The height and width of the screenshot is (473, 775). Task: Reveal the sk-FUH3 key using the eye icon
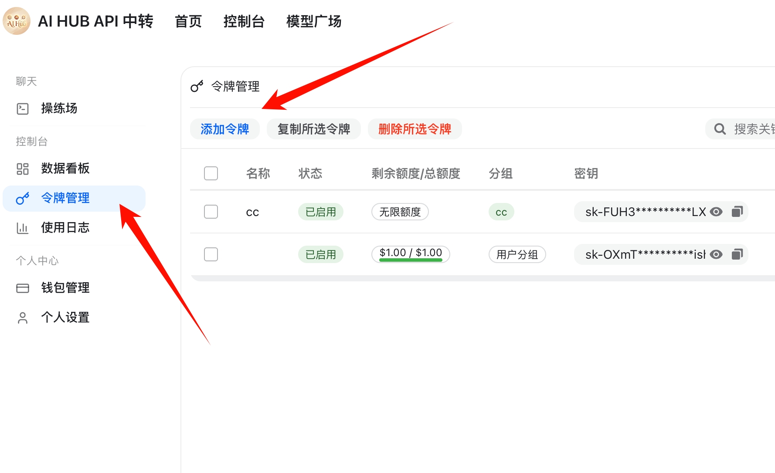pyautogui.click(x=716, y=212)
